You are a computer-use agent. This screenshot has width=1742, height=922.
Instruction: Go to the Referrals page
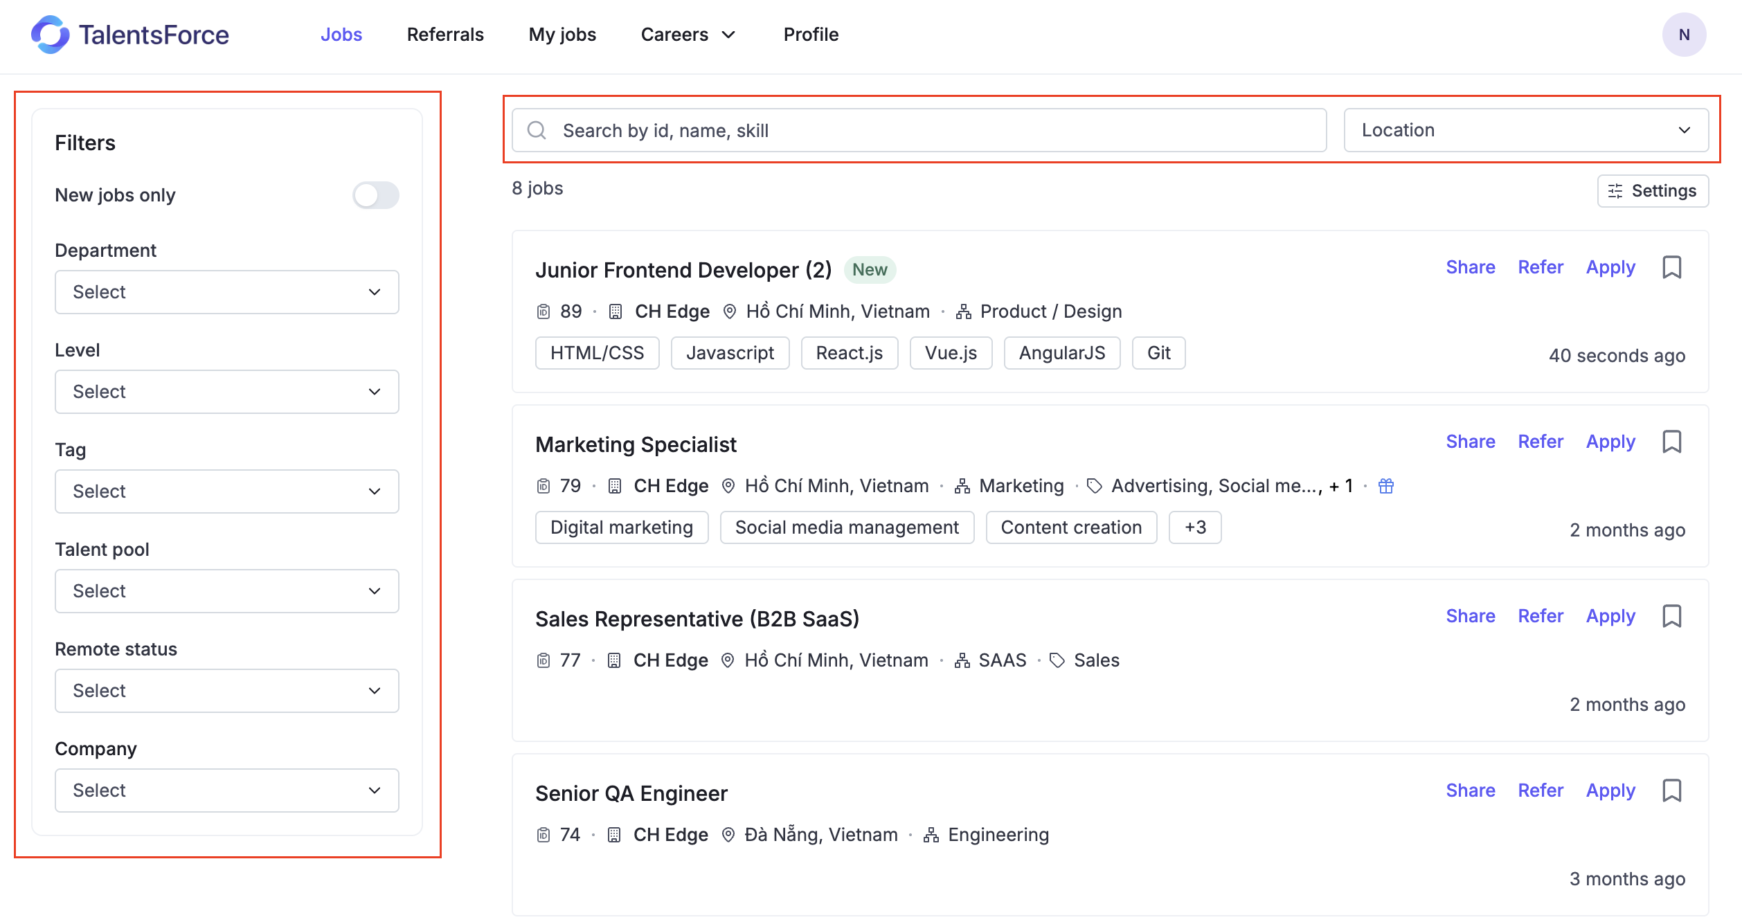pyautogui.click(x=445, y=35)
